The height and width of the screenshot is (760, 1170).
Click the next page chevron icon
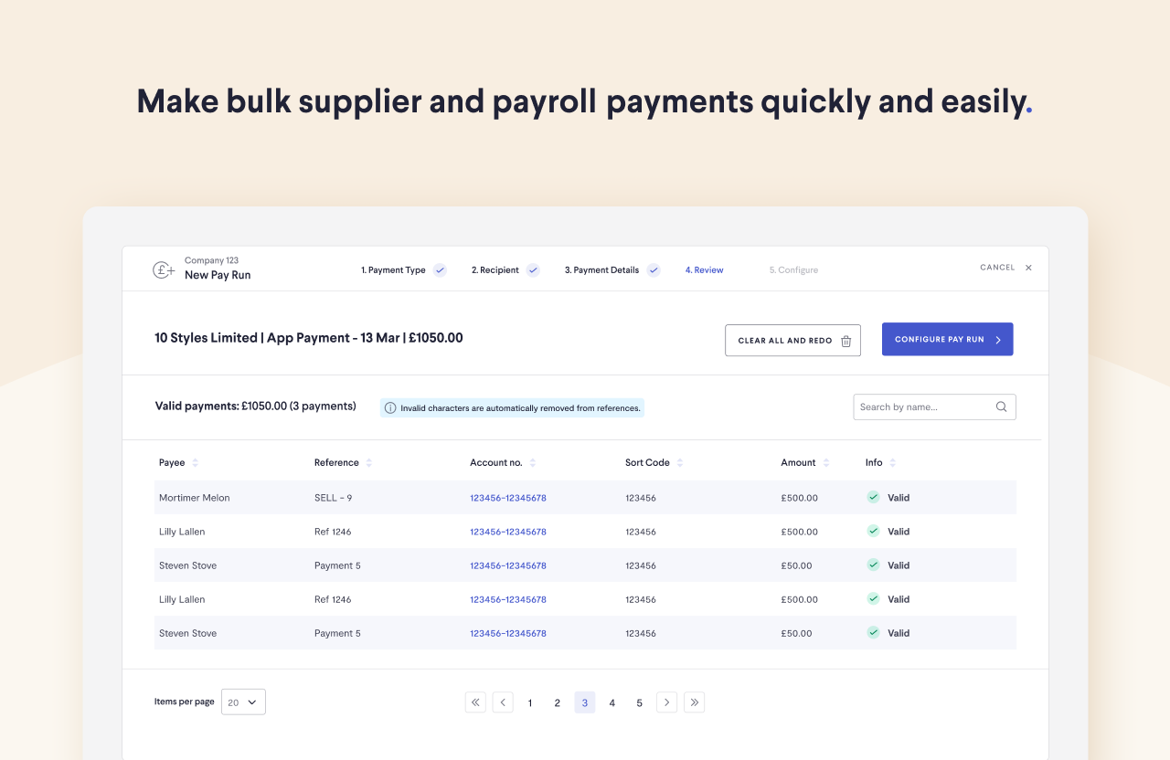point(666,702)
